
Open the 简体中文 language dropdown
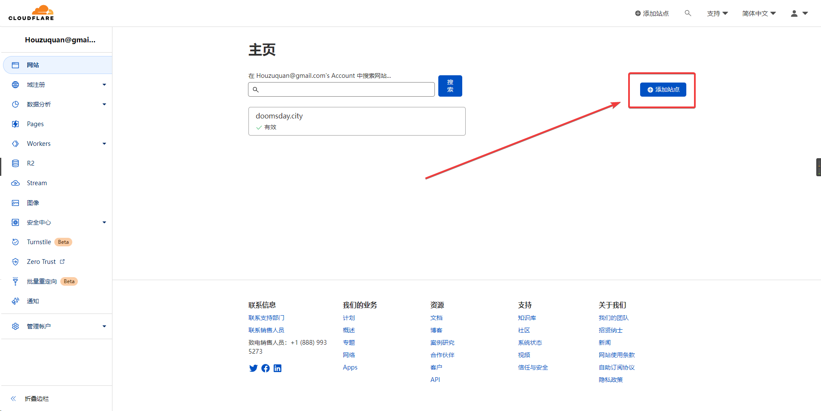tap(759, 13)
